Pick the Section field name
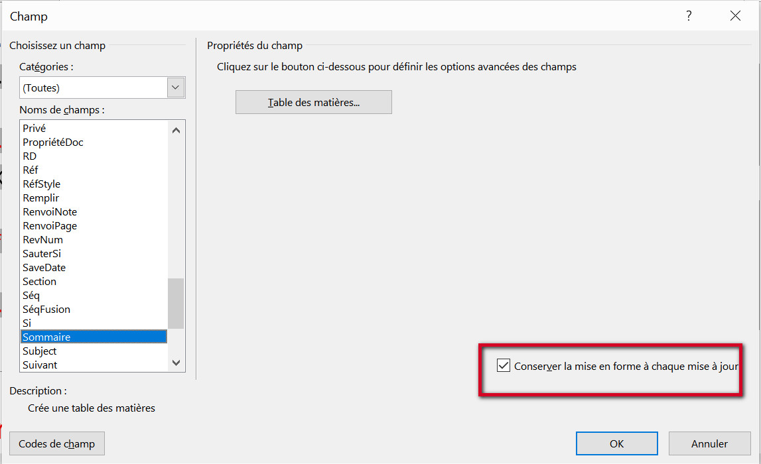The width and height of the screenshot is (761, 464). (40, 282)
